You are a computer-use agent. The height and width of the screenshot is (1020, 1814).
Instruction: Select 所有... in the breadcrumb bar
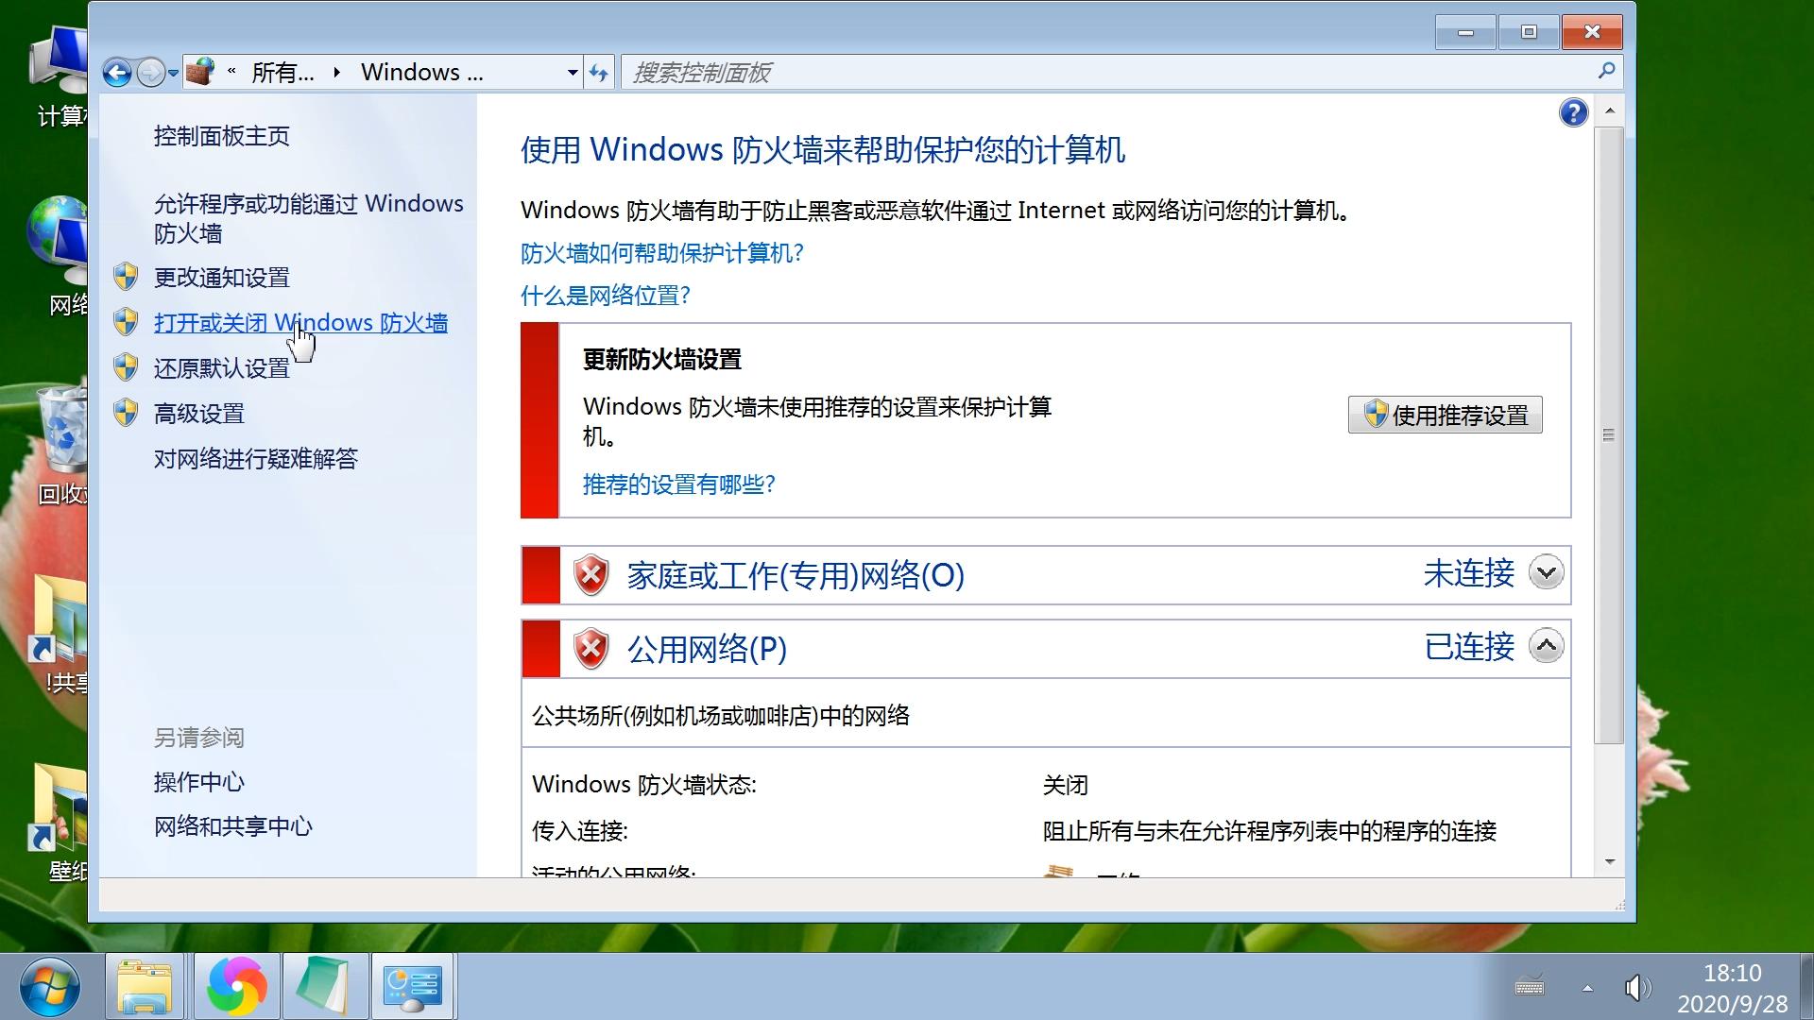pyautogui.click(x=281, y=72)
